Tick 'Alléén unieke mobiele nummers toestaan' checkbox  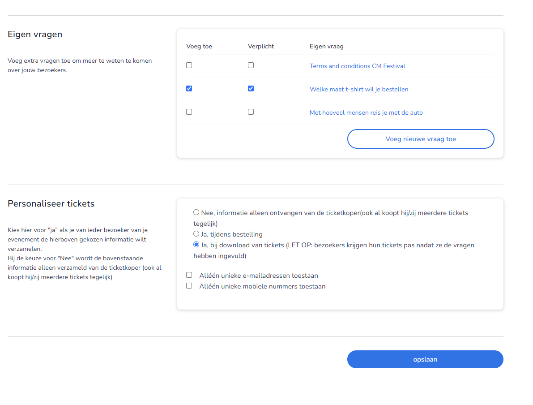(189, 286)
